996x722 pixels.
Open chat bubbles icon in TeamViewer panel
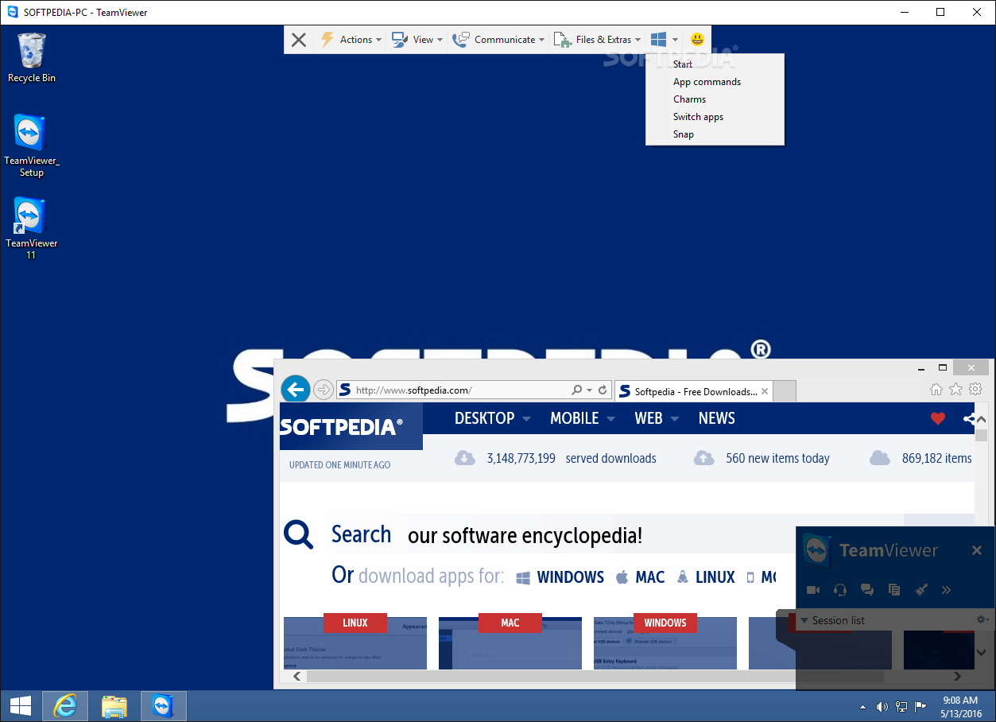(x=867, y=590)
